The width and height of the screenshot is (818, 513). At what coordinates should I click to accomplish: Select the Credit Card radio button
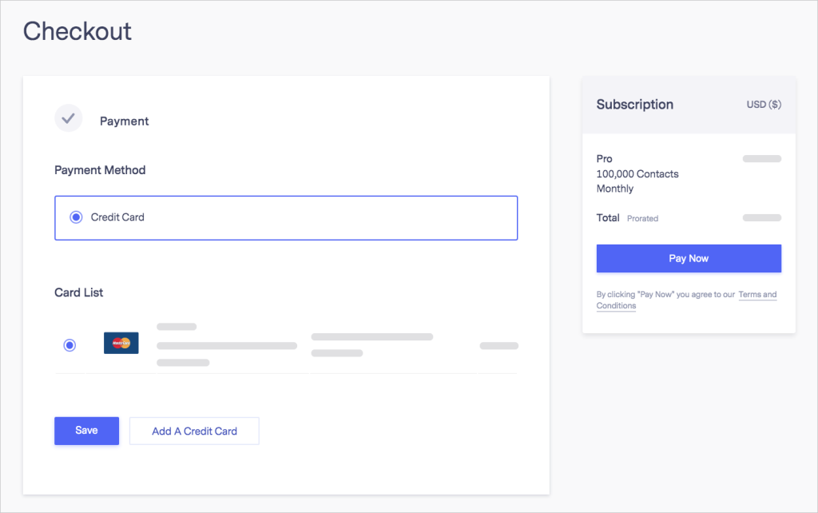(76, 217)
